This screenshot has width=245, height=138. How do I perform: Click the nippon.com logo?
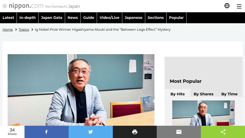pyautogui.click(x=41, y=6)
